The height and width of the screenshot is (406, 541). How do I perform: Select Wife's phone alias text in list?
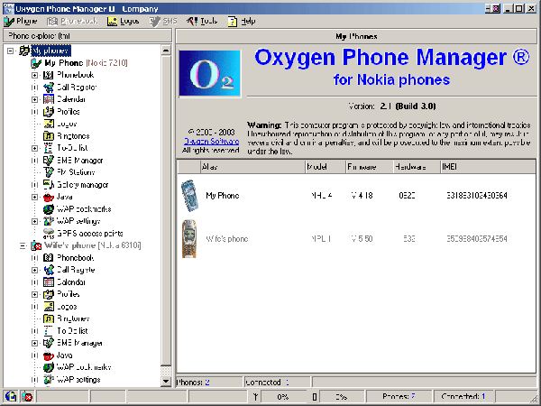pyautogui.click(x=226, y=239)
